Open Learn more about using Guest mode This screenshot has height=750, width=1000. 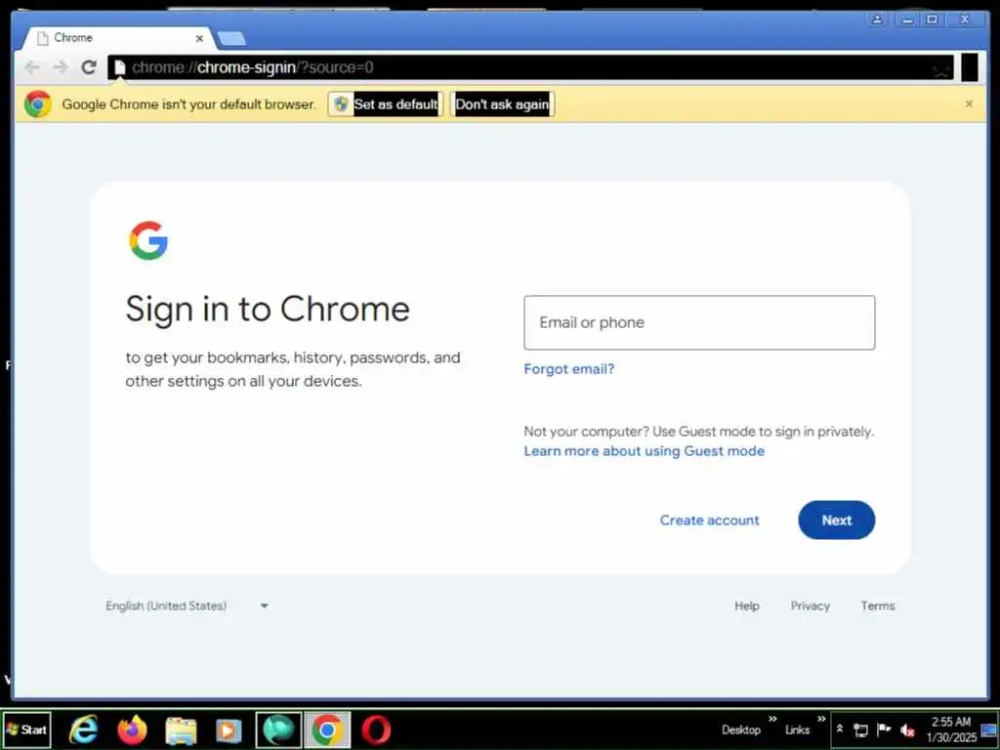tap(645, 451)
